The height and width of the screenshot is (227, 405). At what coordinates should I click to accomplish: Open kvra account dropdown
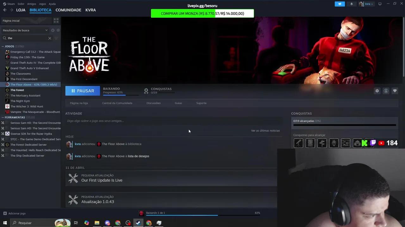(366, 4)
